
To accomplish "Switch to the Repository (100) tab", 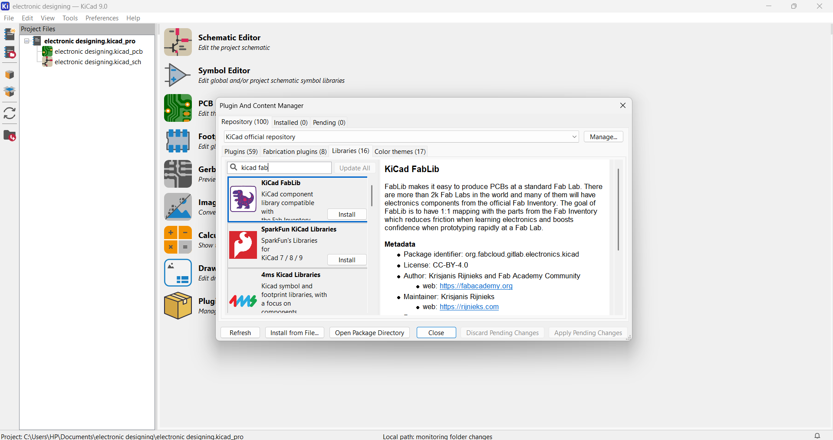I will click(x=245, y=122).
